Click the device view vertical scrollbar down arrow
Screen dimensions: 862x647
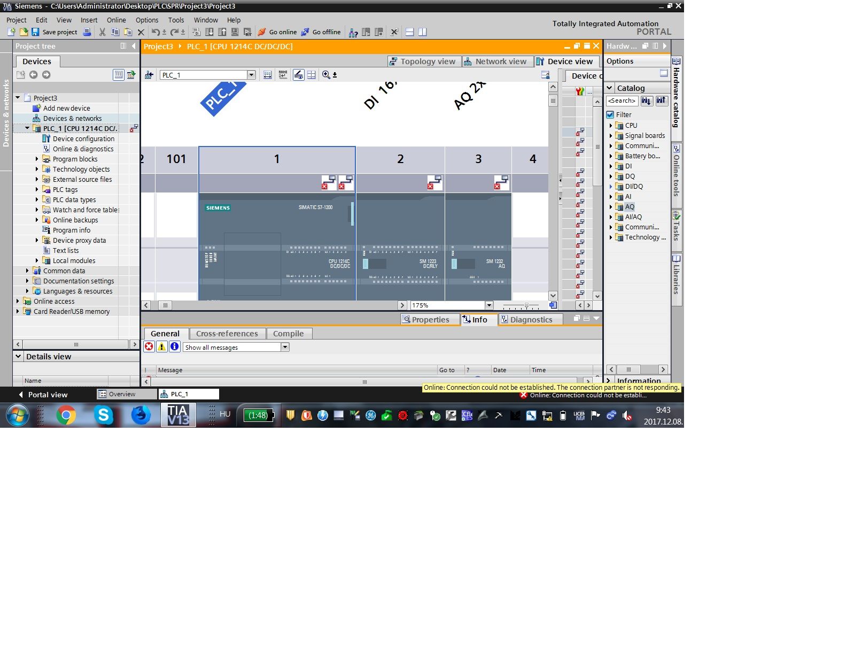[x=553, y=296]
